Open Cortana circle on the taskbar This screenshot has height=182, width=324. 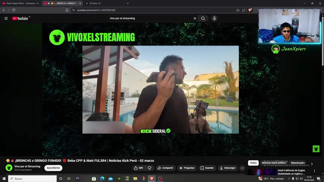(60, 179)
